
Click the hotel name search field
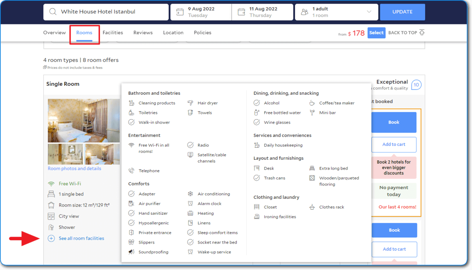(106, 12)
